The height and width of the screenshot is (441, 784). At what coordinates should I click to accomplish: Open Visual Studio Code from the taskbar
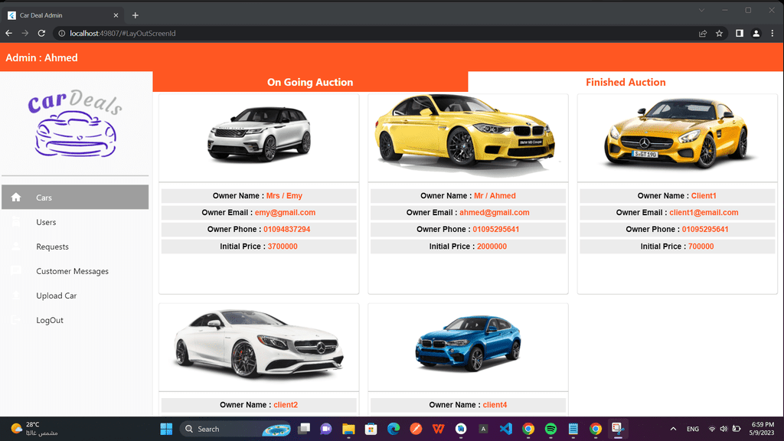click(505, 429)
